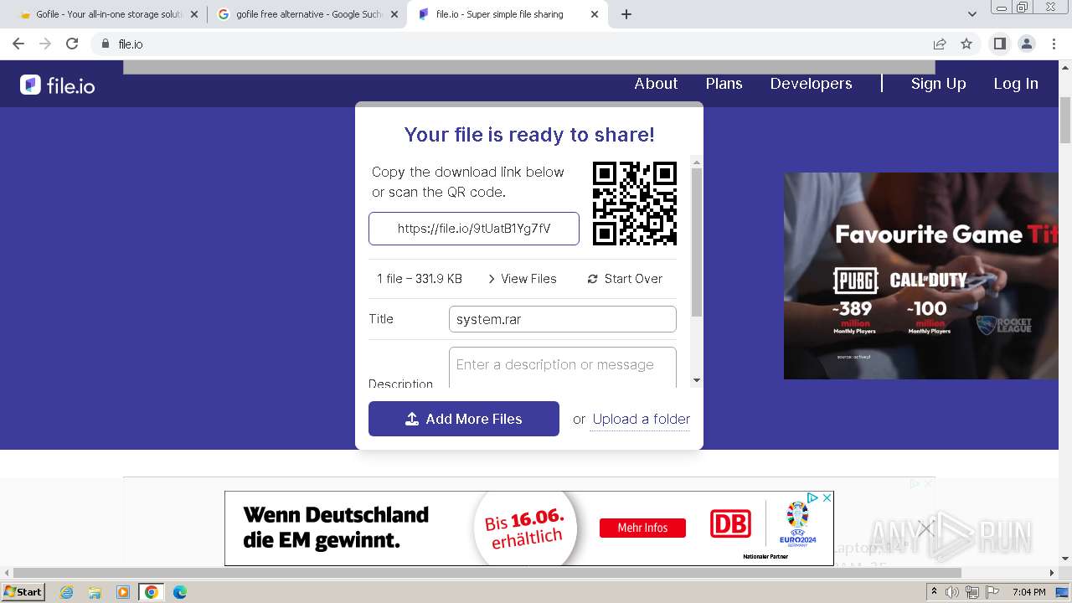Click Mehr Infos in DB ad
Viewport: 1072px width, 603px height.
642,528
